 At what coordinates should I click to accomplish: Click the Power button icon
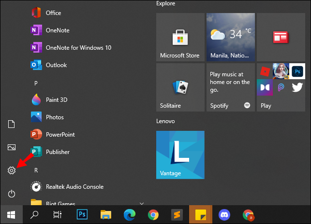(12, 194)
